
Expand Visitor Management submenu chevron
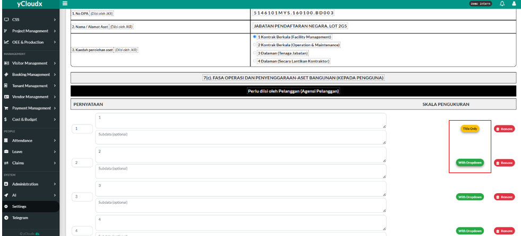55,63
